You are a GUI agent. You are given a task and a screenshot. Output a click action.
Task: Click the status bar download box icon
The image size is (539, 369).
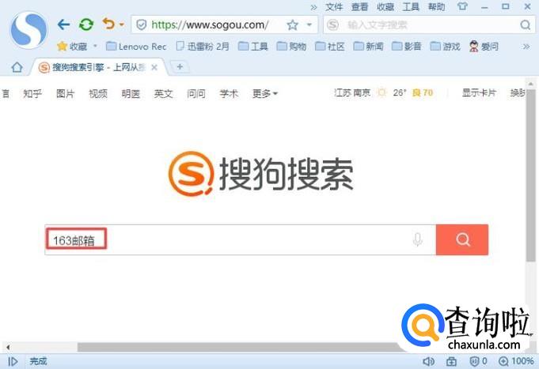click(451, 361)
